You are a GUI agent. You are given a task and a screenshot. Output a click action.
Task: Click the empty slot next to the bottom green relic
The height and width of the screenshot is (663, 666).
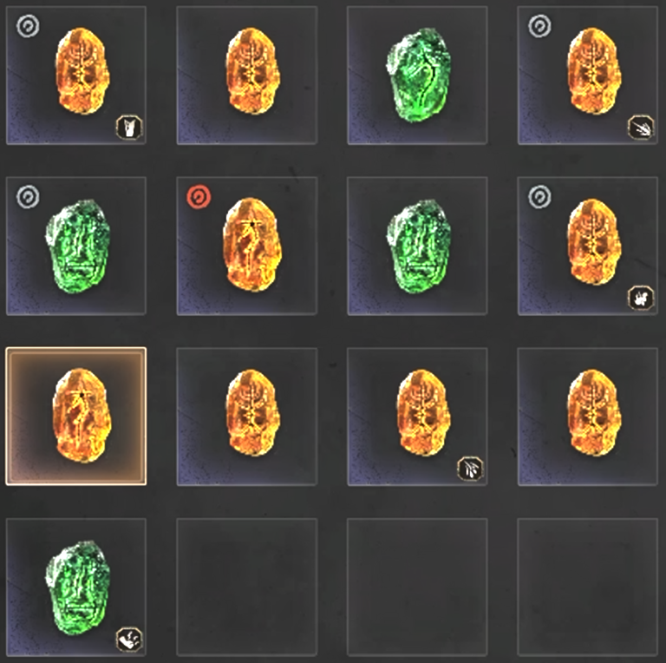247,588
